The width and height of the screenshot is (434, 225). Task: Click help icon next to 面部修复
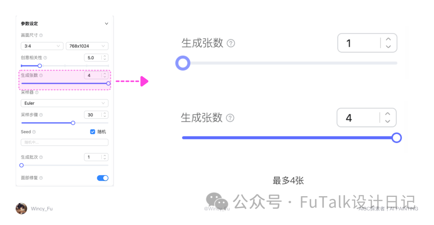click(41, 178)
